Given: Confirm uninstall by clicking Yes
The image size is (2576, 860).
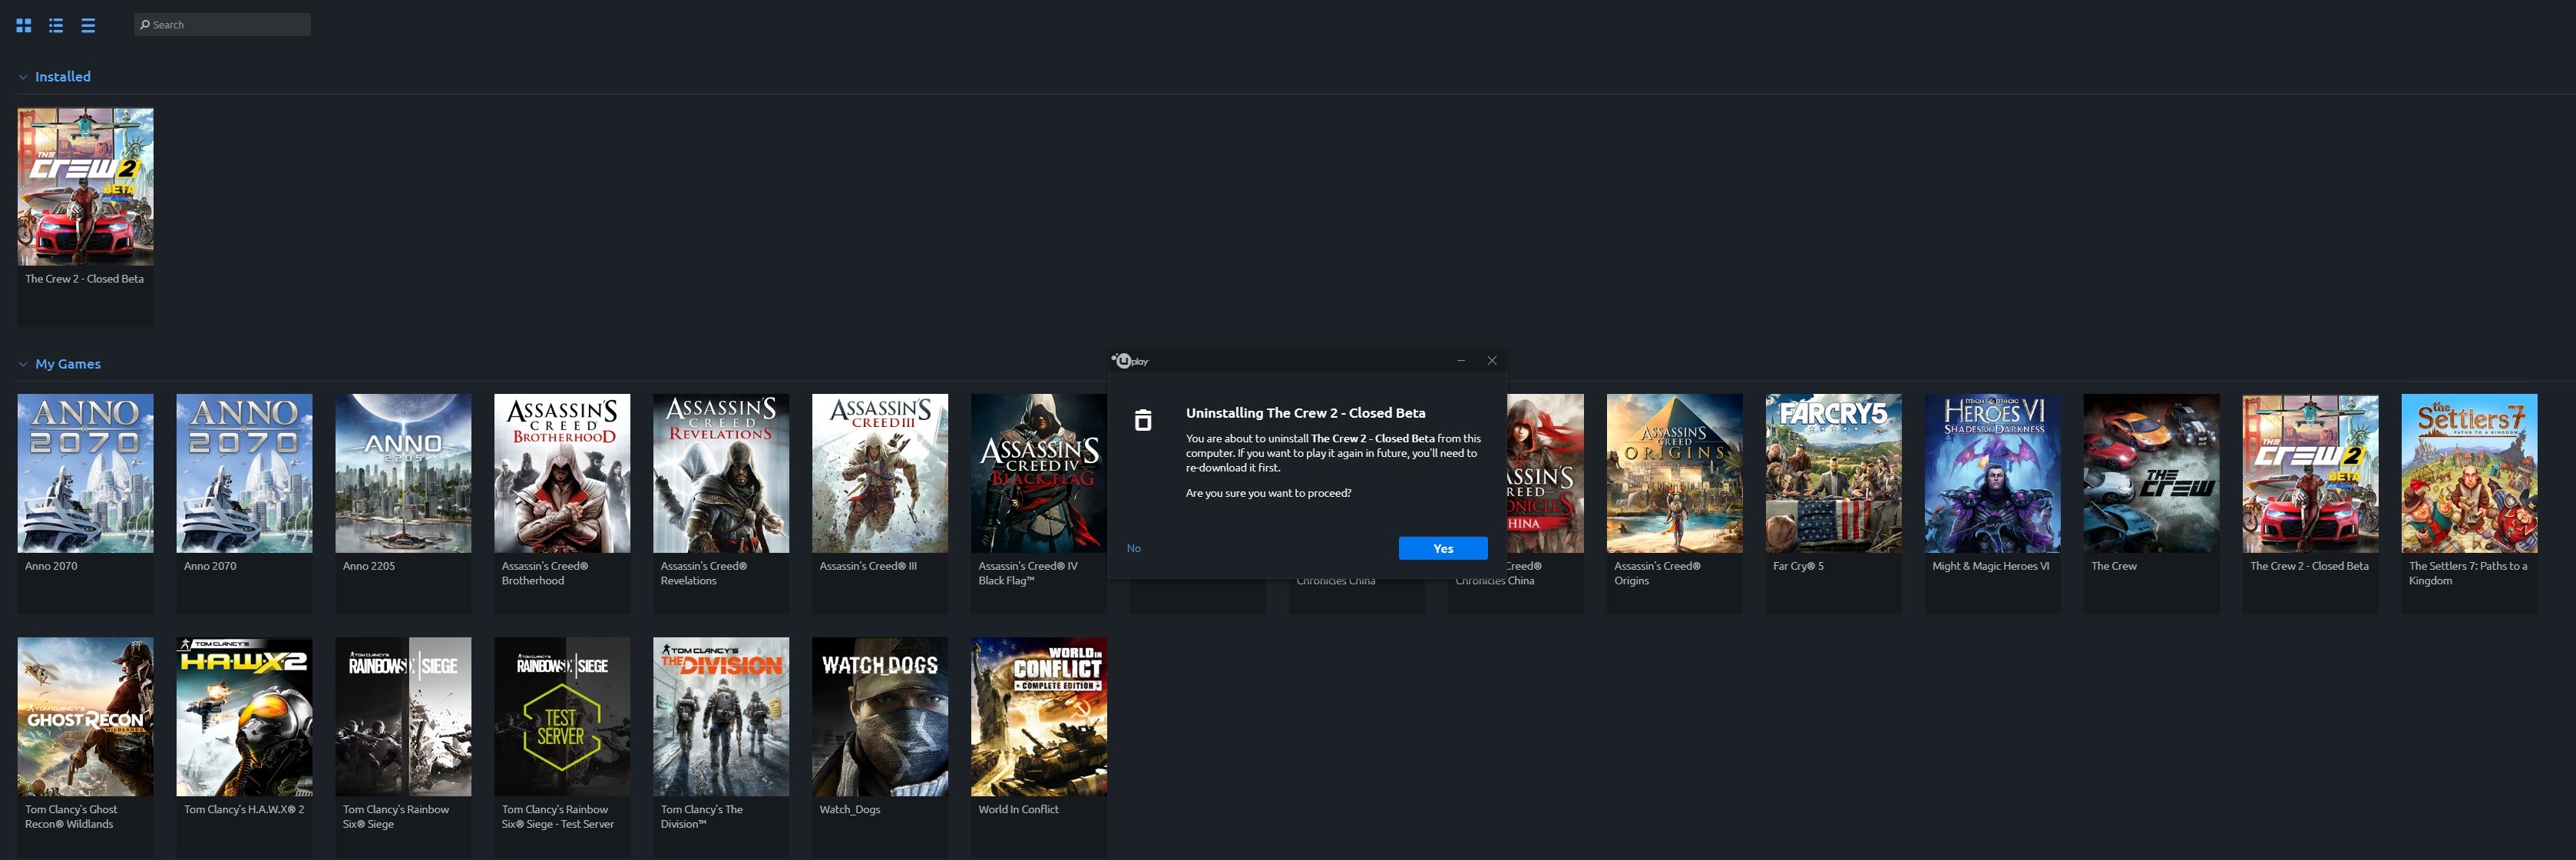Looking at the screenshot, I should tap(1442, 548).
